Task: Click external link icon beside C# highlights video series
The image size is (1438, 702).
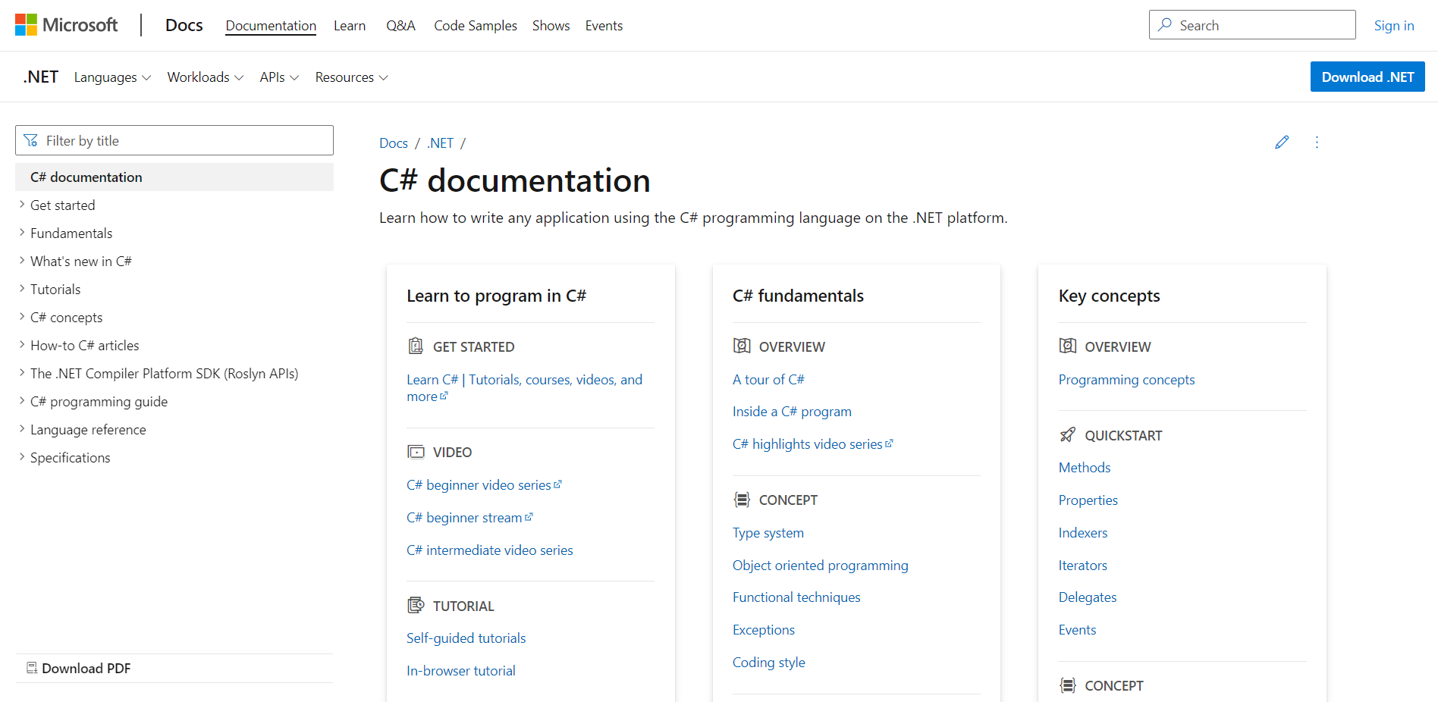Action: pyautogui.click(x=889, y=443)
